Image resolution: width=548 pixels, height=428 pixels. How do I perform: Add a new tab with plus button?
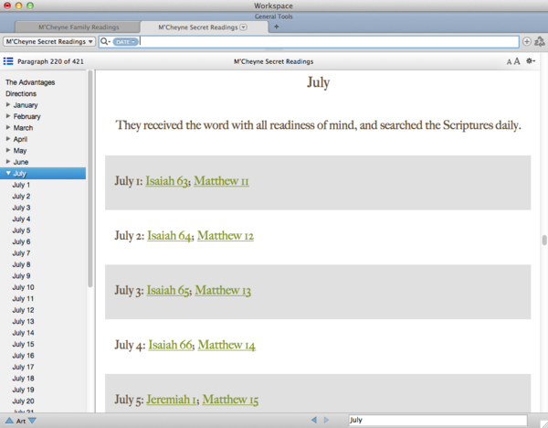(276, 27)
